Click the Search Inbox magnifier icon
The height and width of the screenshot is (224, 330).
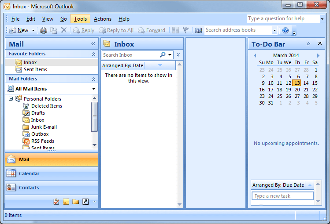(163, 55)
